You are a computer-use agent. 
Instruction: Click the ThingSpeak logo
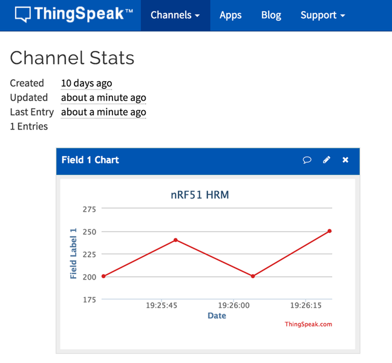click(74, 14)
